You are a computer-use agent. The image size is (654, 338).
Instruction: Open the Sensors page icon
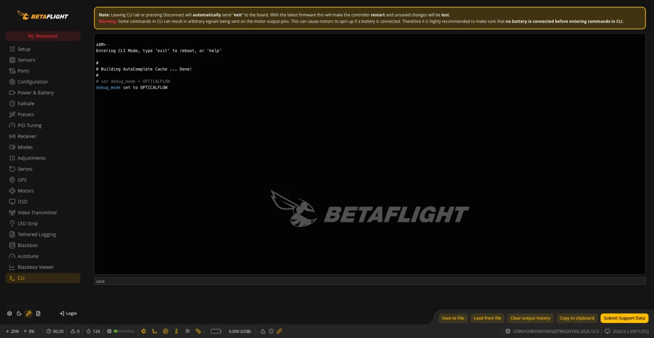pos(12,60)
